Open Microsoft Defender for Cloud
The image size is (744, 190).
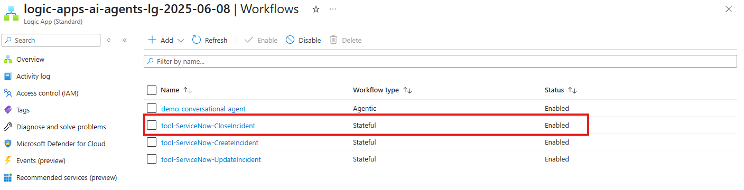(61, 144)
